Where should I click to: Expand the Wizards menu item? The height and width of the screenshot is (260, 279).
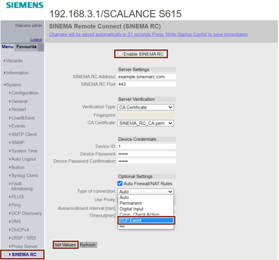[x=13, y=61]
